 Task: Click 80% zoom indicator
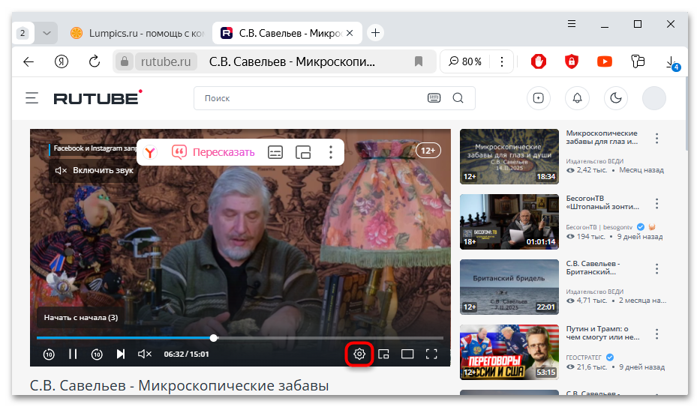[465, 61]
